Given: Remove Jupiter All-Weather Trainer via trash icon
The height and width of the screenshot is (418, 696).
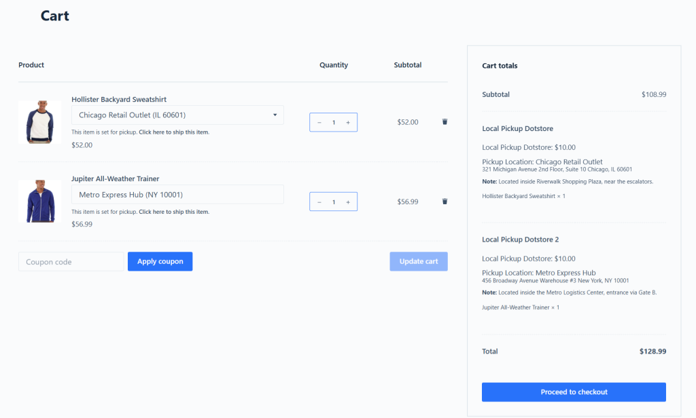Looking at the screenshot, I should pos(445,201).
